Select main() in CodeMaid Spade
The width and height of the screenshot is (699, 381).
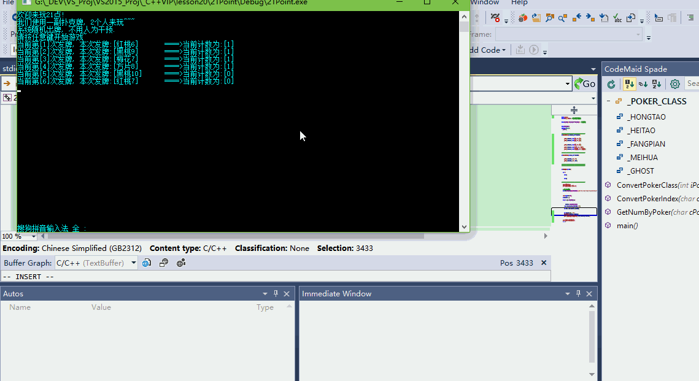coord(627,226)
